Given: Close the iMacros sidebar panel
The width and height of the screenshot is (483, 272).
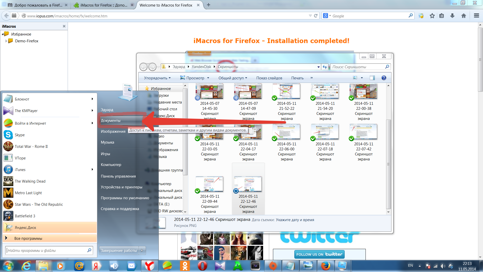Looking at the screenshot, I should pos(64,26).
